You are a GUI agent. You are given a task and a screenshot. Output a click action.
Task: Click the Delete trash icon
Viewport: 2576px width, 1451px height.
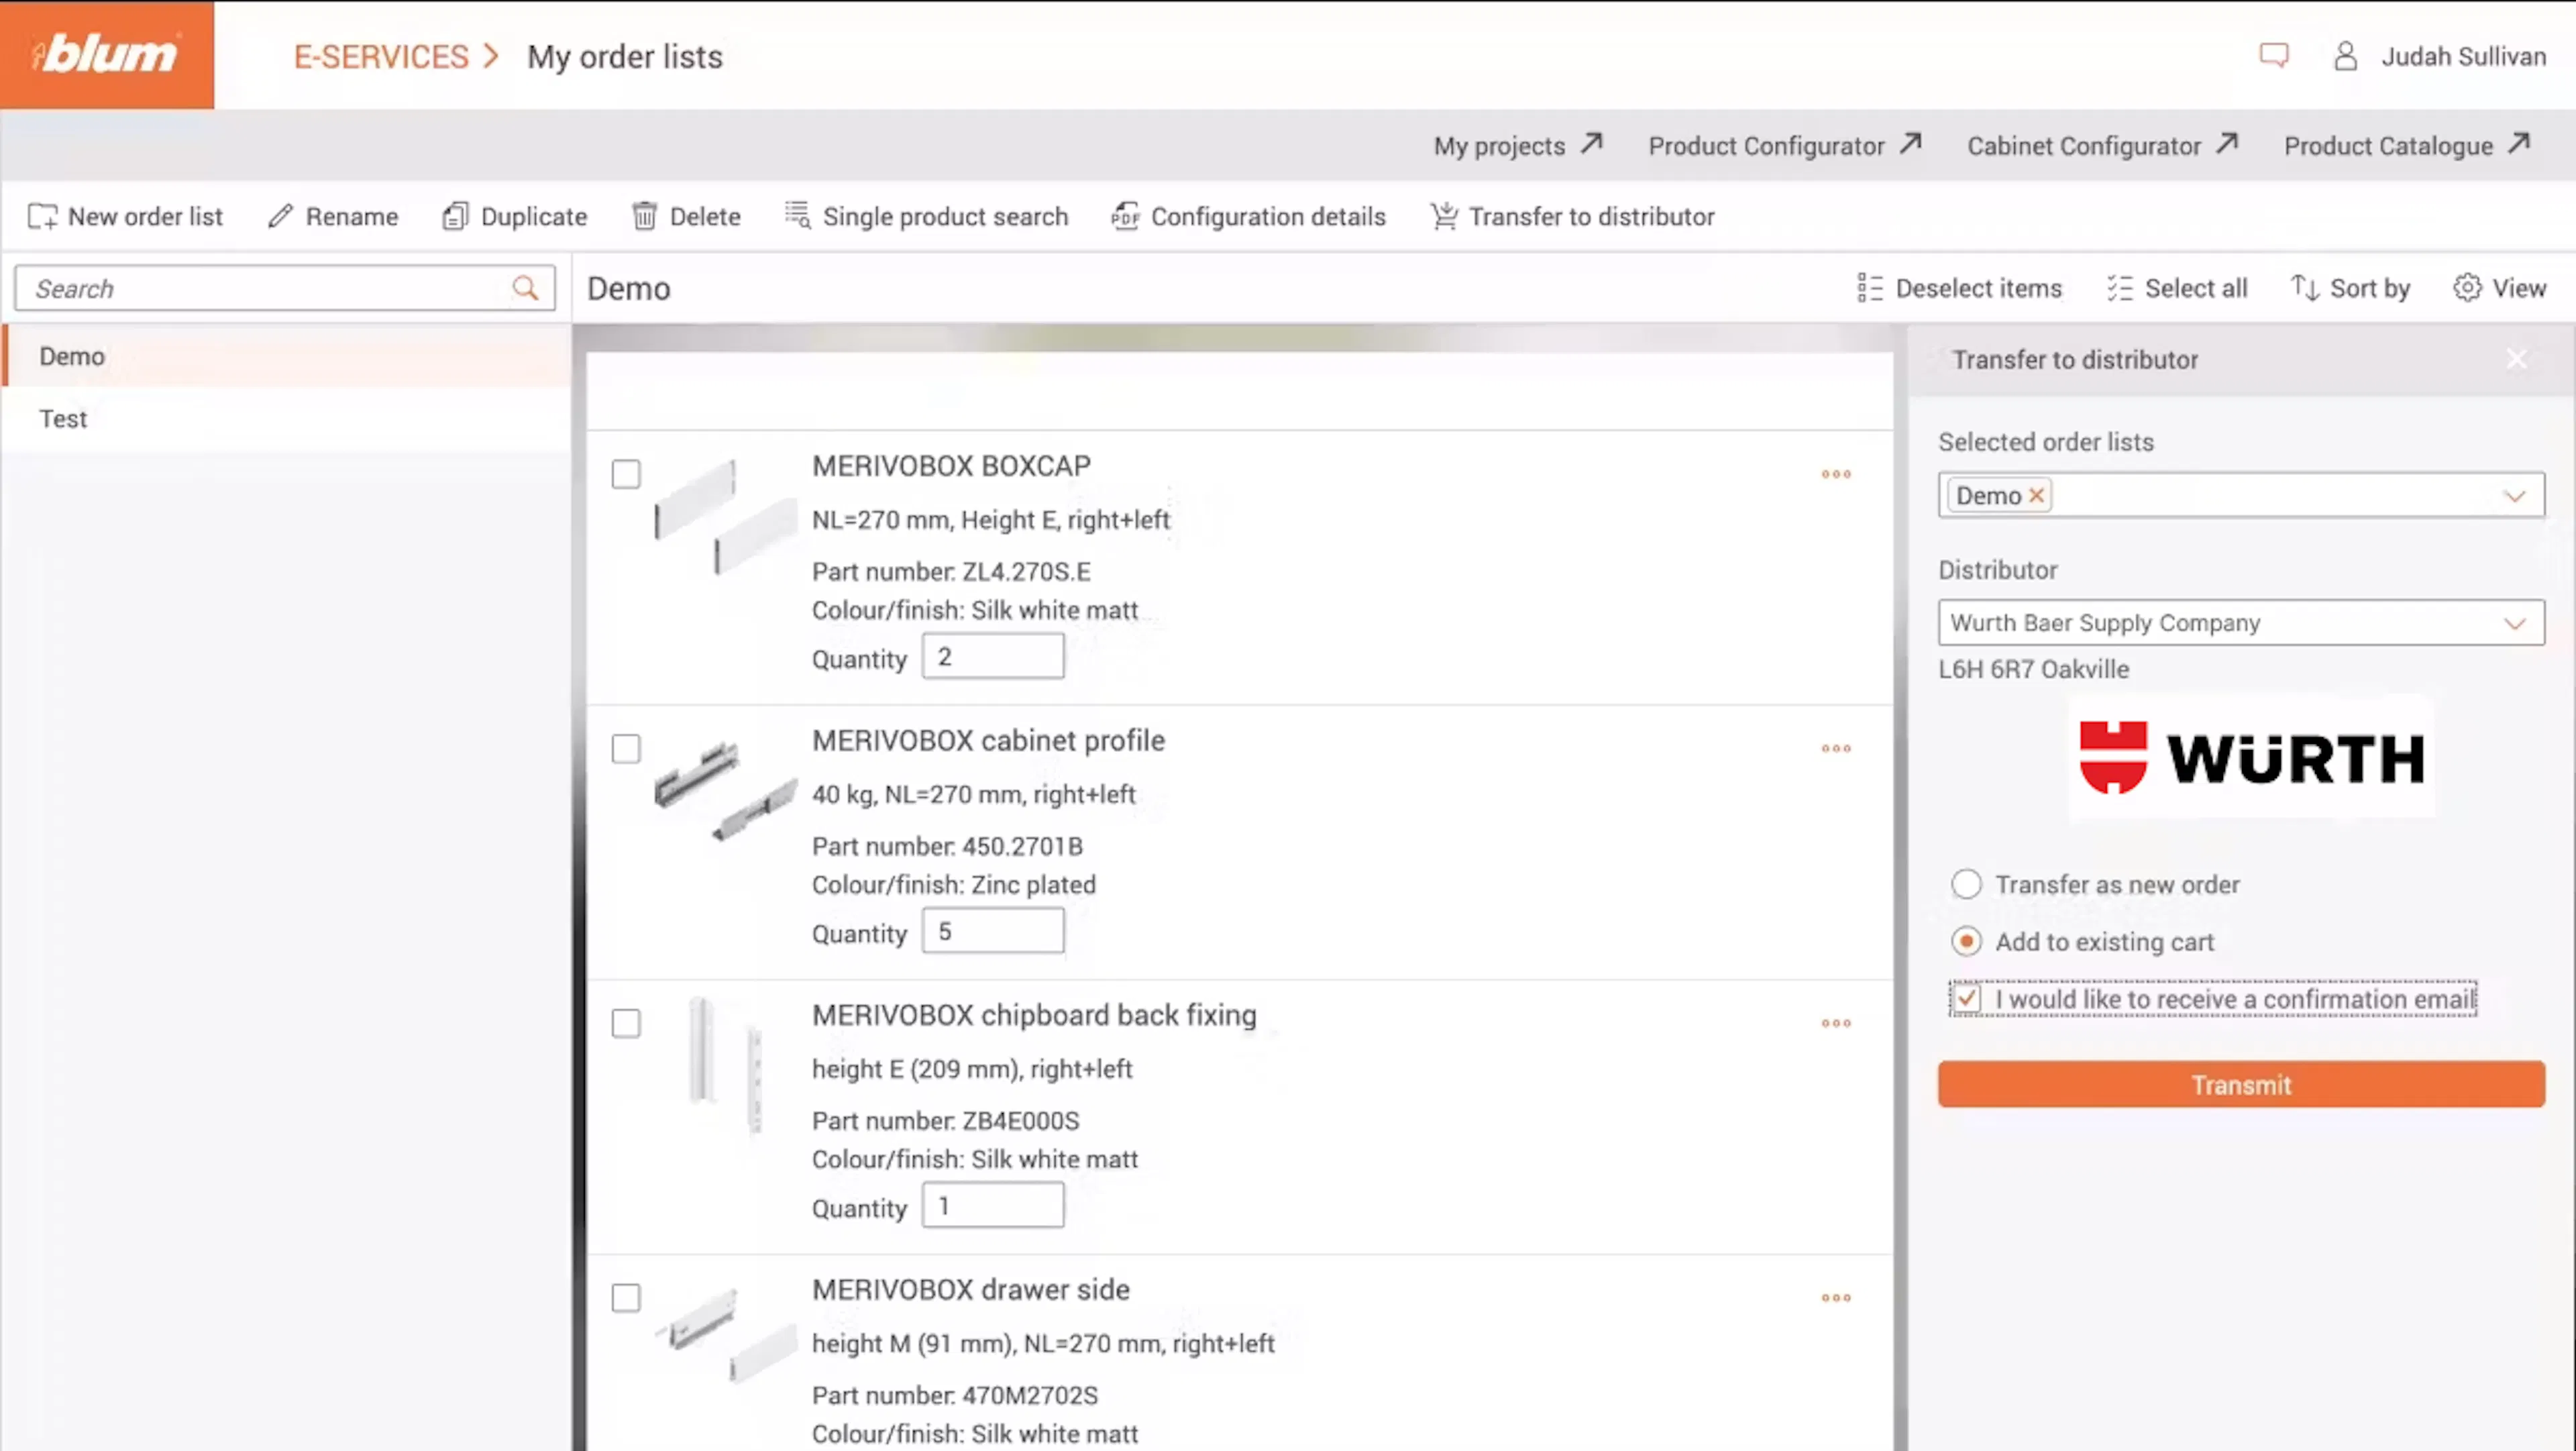[644, 216]
